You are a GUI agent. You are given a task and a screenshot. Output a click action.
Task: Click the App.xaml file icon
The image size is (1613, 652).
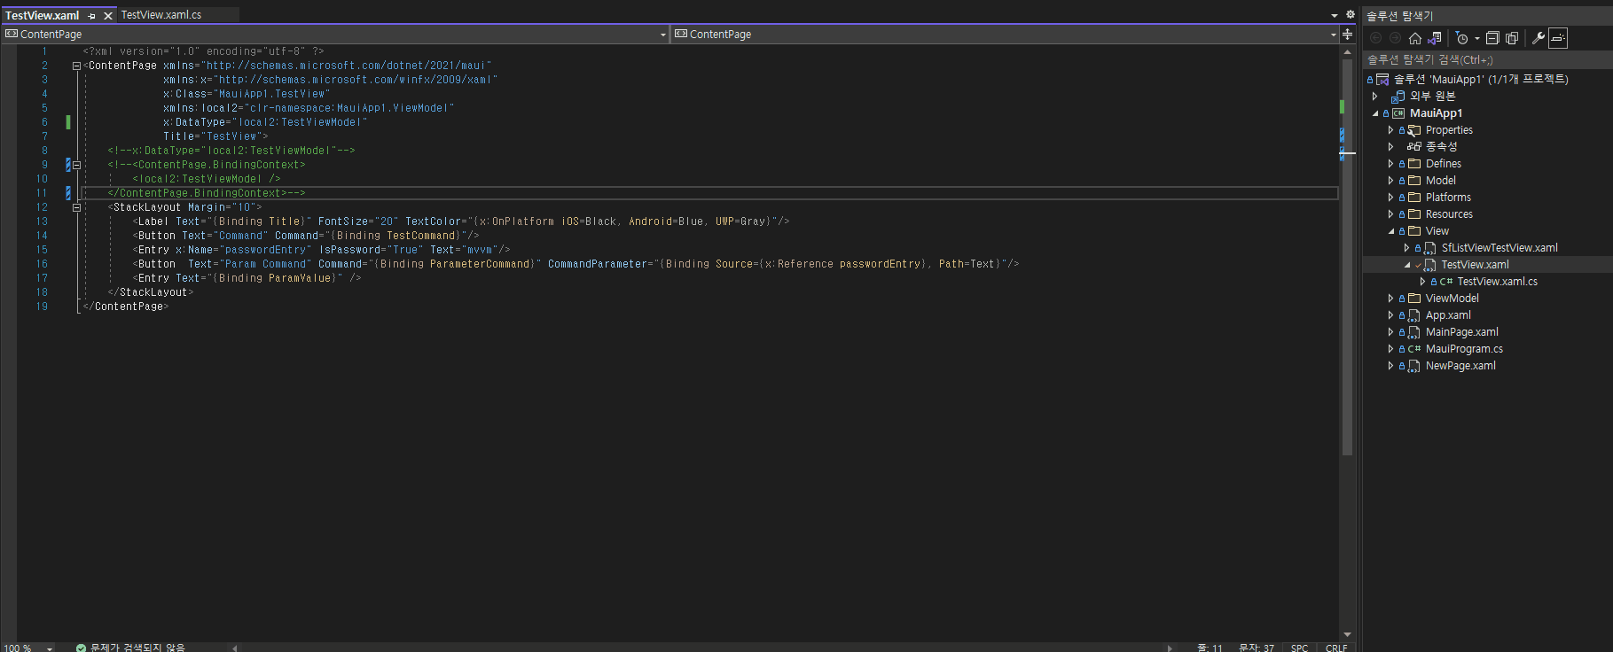pyautogui.click(x=1414, y=315)
